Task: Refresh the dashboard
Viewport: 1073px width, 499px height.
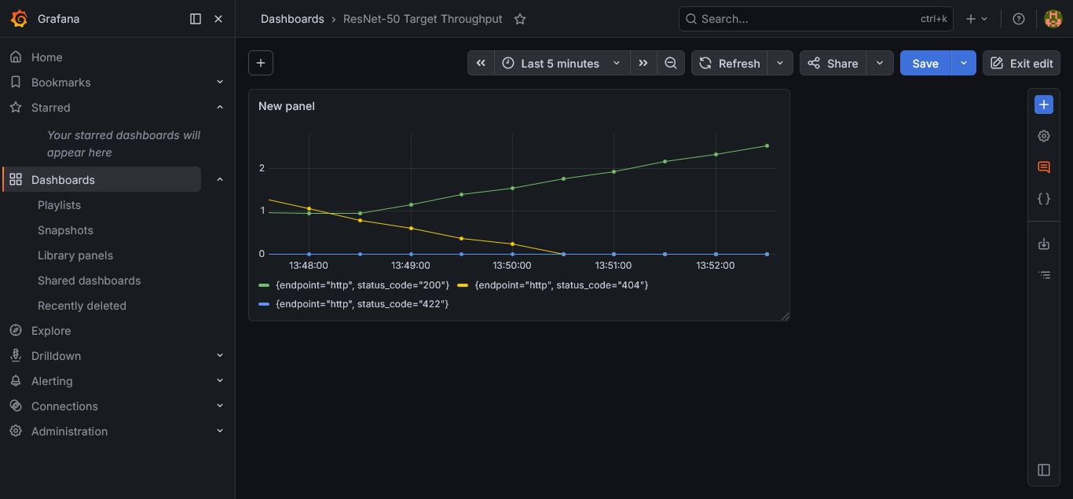Action: (730, 63)
